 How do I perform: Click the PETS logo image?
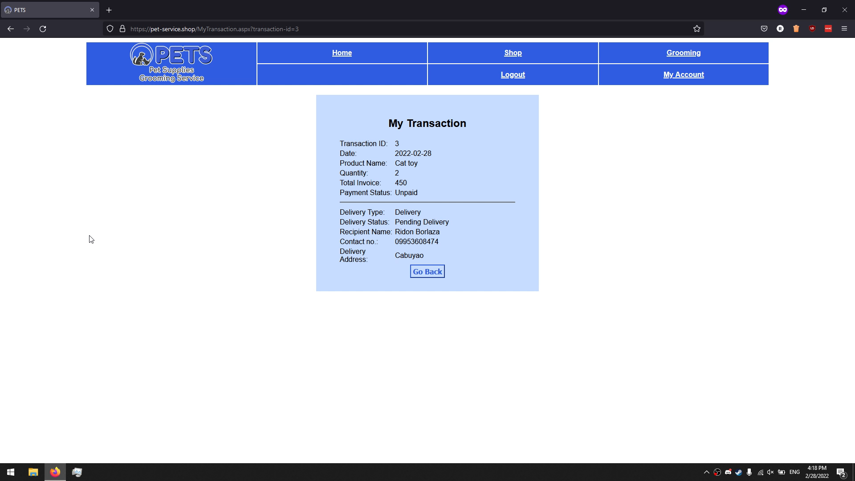pos(171,63)
